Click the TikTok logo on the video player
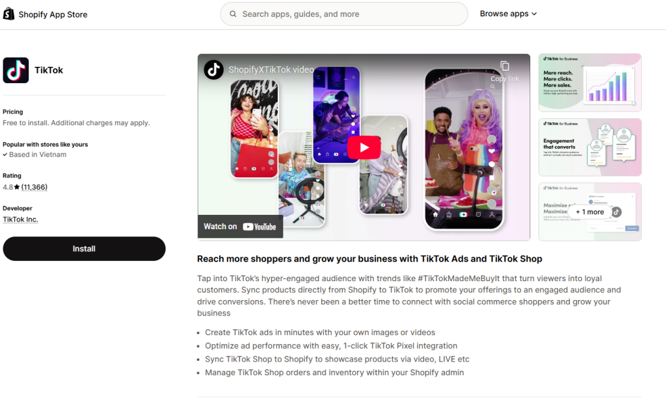 tap(214, 69)
